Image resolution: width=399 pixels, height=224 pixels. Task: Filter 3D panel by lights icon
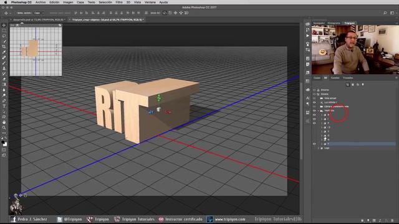[x=363, y=85]
